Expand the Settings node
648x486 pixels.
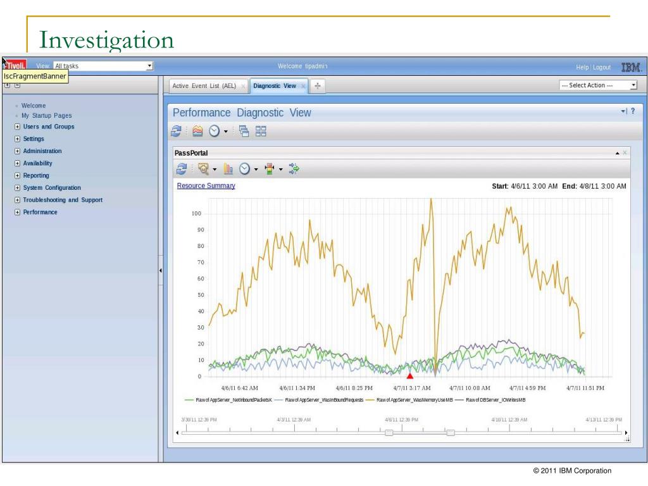point(17,139)
